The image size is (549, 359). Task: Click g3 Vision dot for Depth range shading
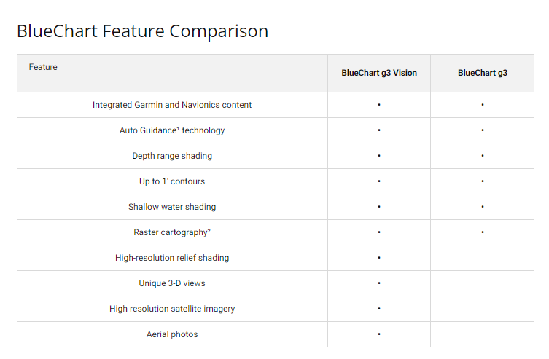(x=379, y=156)
